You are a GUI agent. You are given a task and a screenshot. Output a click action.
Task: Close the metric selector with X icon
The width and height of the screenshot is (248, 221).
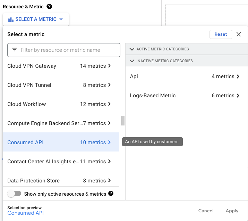click(x=239, y=34)
